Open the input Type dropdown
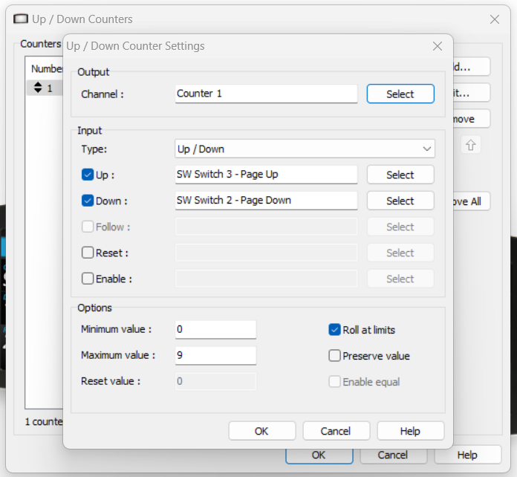517x477 pixels. 305,149
